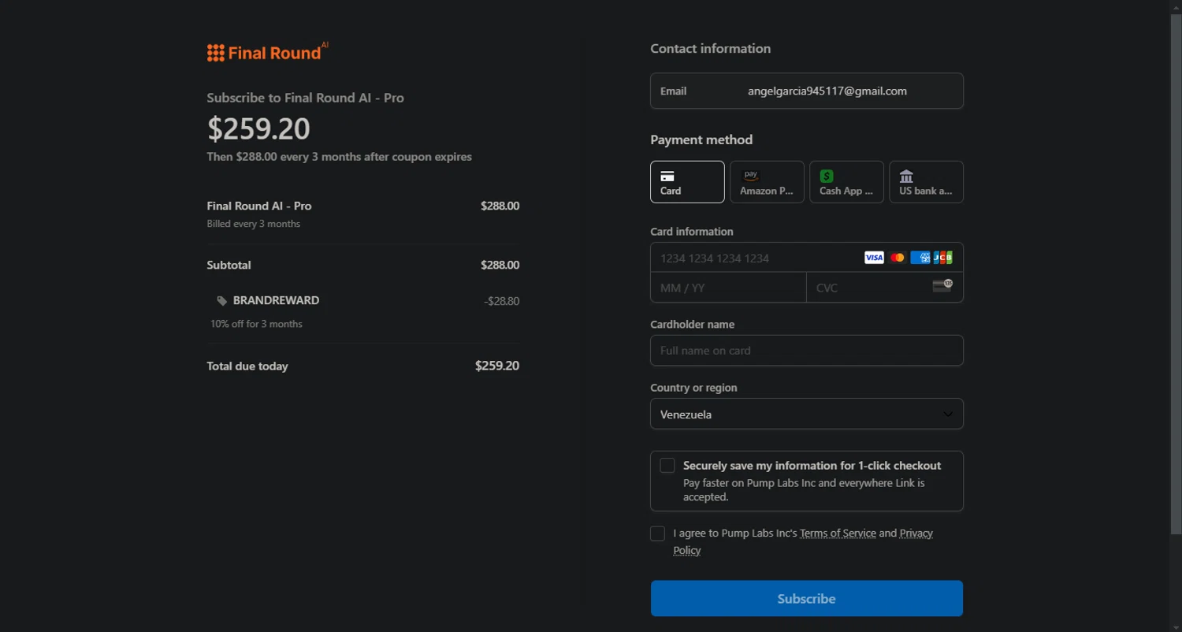The image size is (1182, 632).
Task: Click the Visa card icon
Action: tap(874, 258)
